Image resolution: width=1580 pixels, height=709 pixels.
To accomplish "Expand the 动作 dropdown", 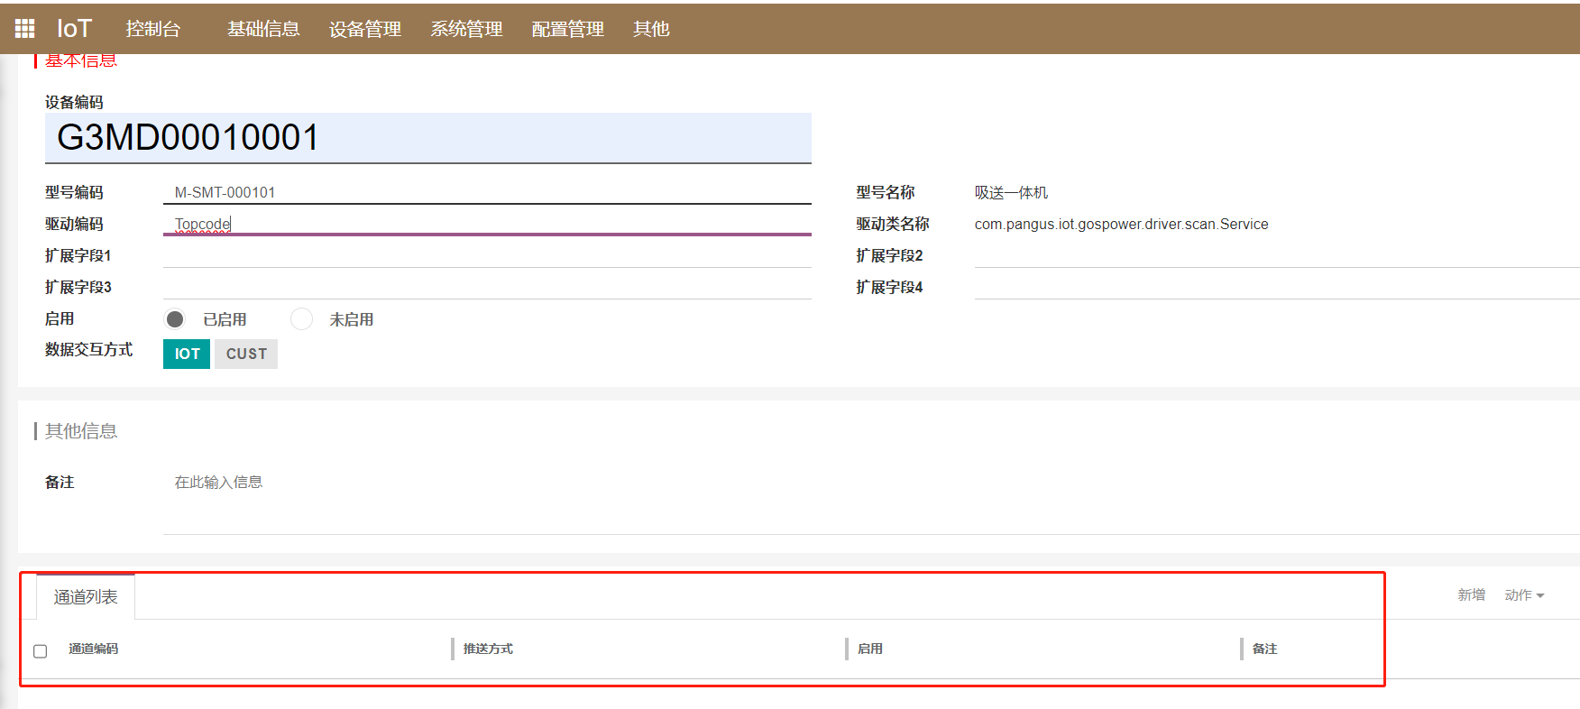I will [1524, 595].
